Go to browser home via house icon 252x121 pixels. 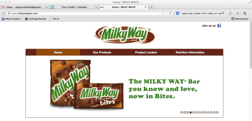[x=237, y=13]
